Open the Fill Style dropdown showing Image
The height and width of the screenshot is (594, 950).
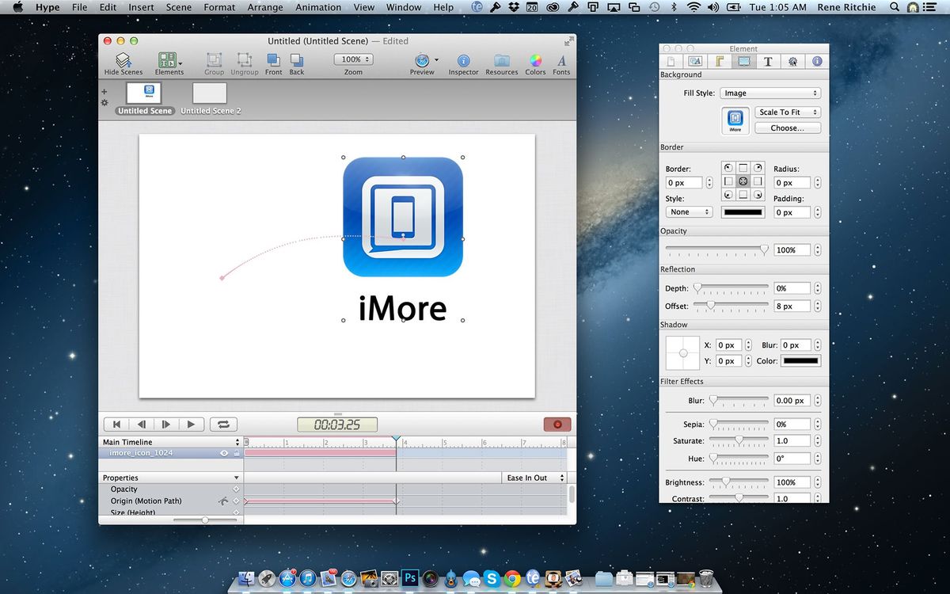tap(770, 92)
